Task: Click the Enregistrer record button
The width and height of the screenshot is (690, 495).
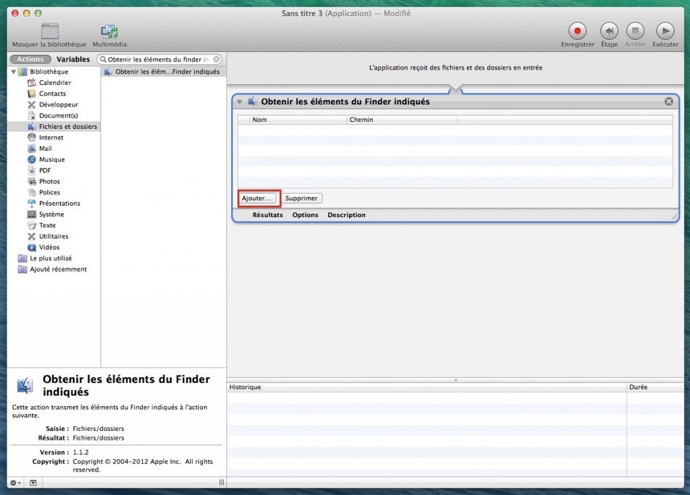Action: click(577, 31)
